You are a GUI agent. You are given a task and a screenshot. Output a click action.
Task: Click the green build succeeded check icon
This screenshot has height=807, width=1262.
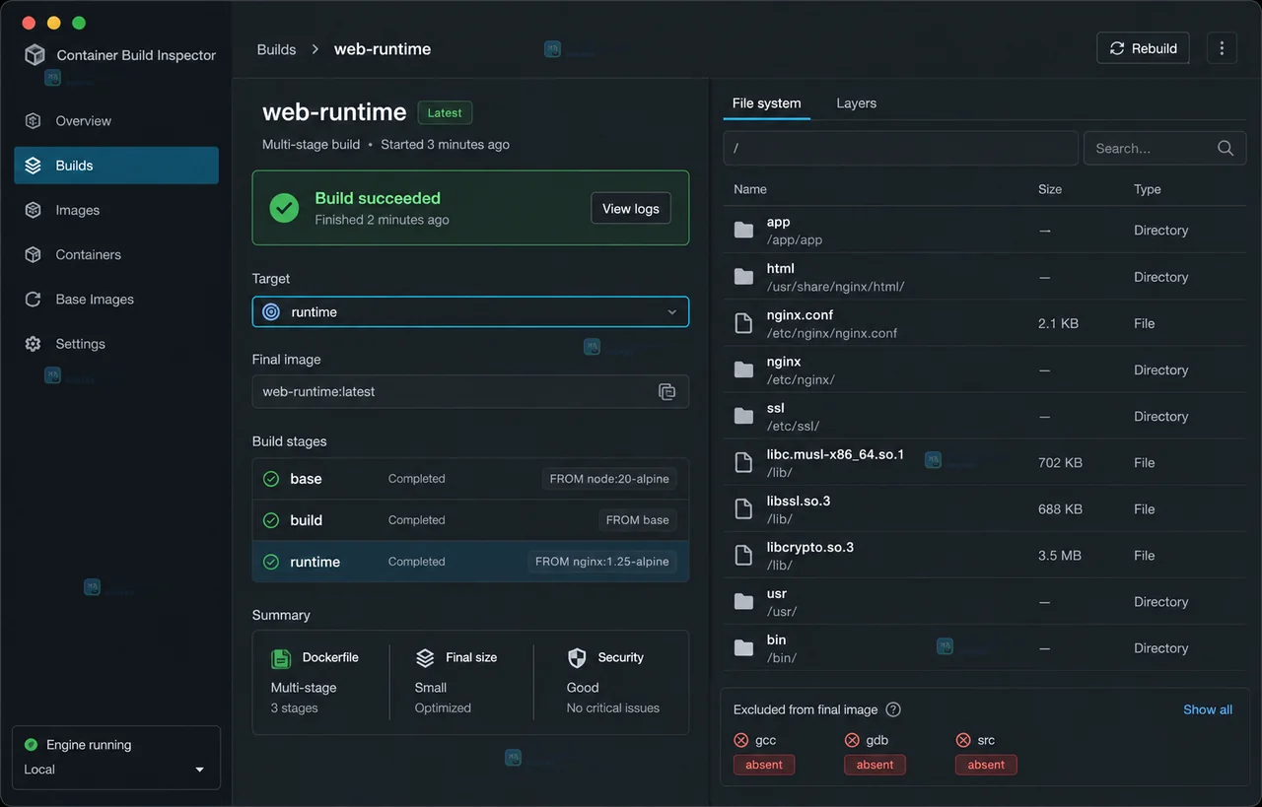point(284,208)
